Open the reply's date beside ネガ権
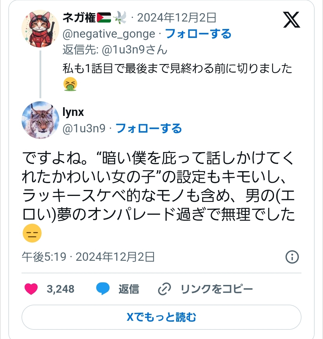Viewport: 323px width, 339px height. tap(176, 18)
